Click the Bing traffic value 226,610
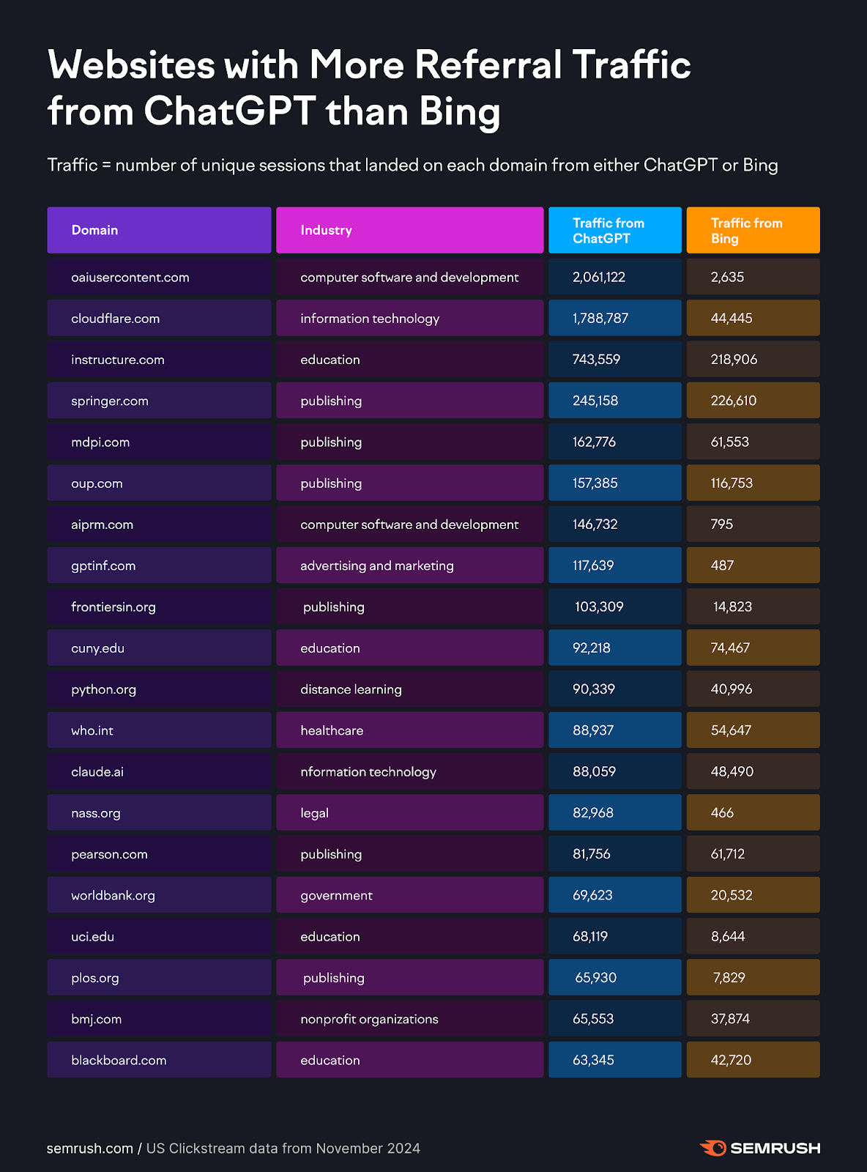The height and width of the screenshot is (1172, 867). point(734,401)
